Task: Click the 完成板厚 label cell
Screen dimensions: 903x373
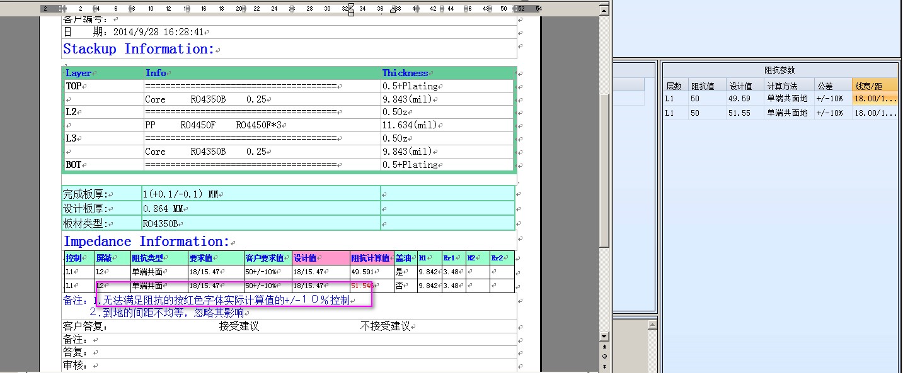Action: tap(101, 194)
